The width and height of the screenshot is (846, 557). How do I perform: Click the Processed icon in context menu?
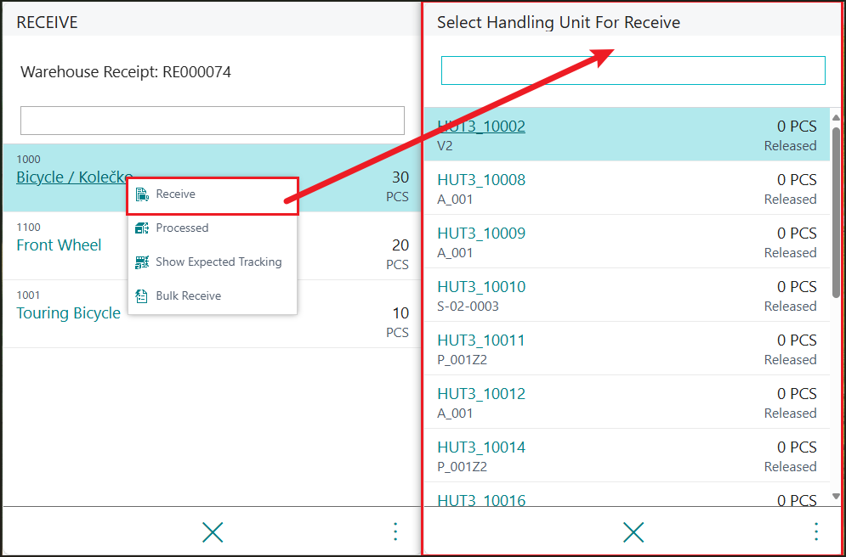(x=142, y=228)
